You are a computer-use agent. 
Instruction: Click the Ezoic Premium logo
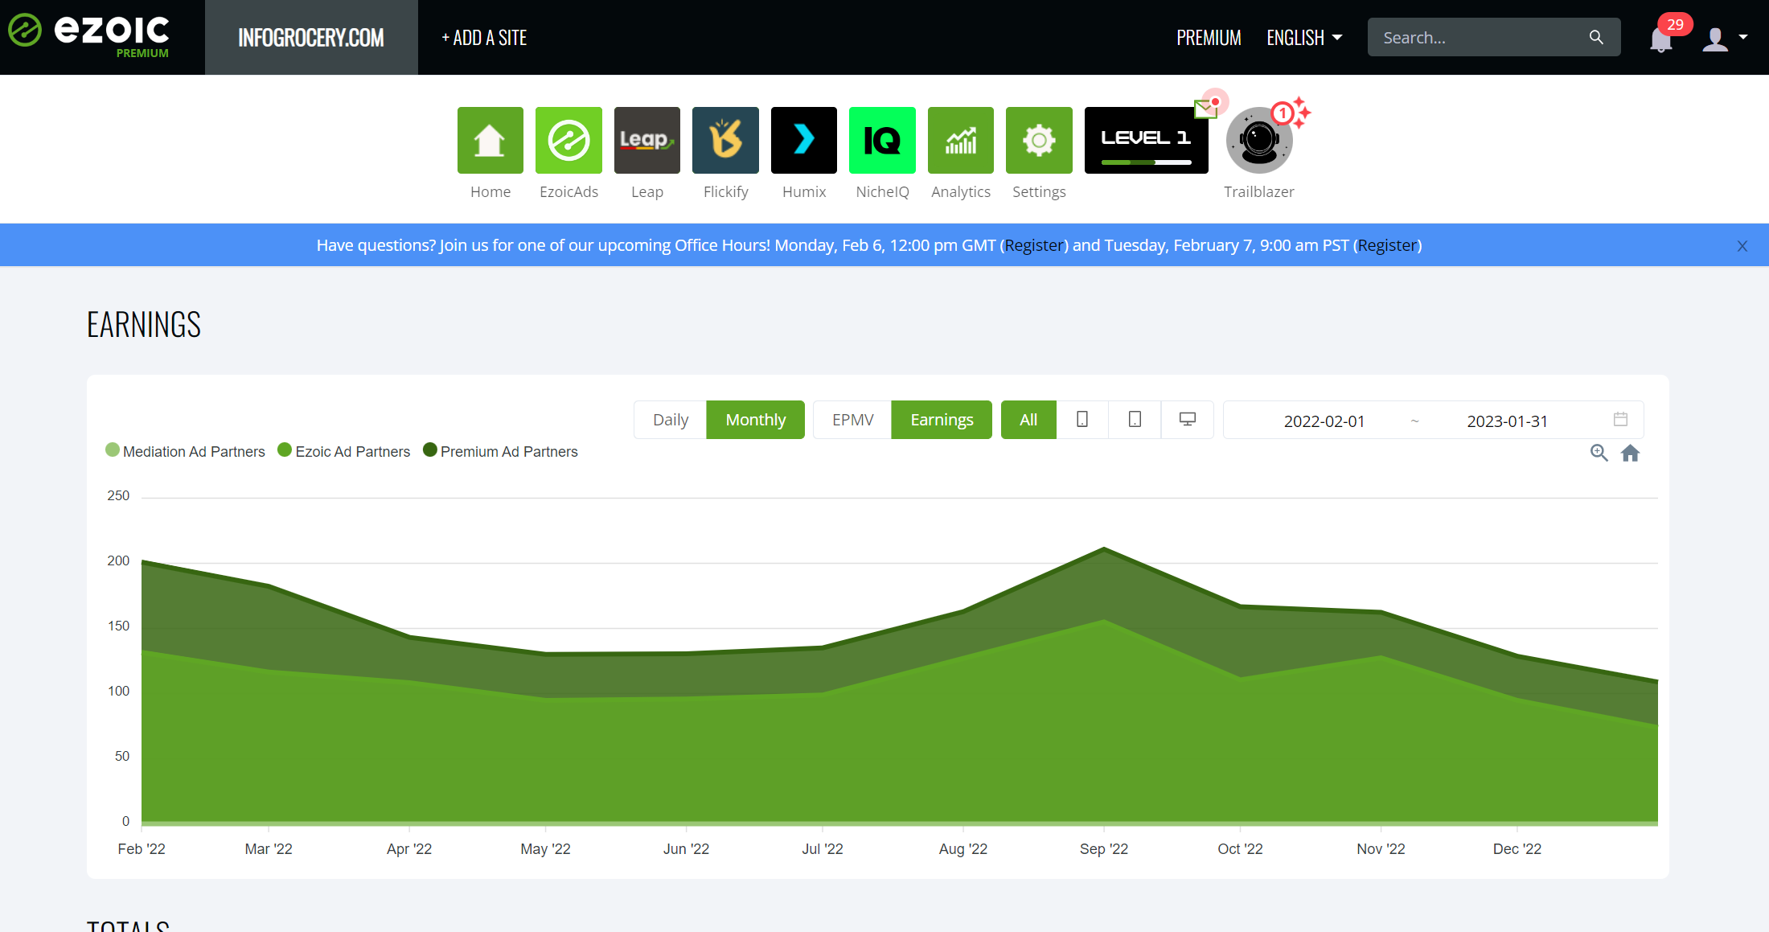click(x=90, y=36)
